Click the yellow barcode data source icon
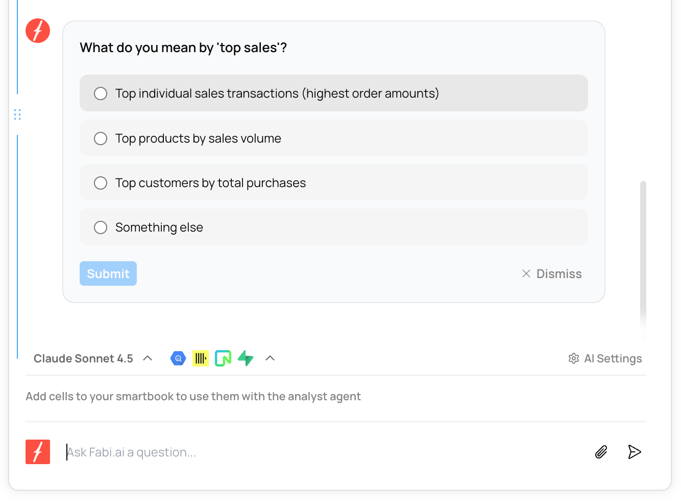This screenshot has width=681, height=504. coord(201,358)
